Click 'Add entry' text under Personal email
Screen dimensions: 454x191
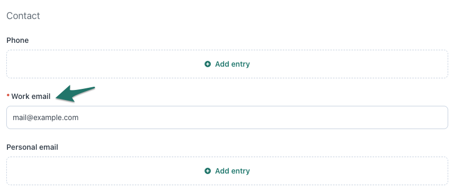(233, 171)
